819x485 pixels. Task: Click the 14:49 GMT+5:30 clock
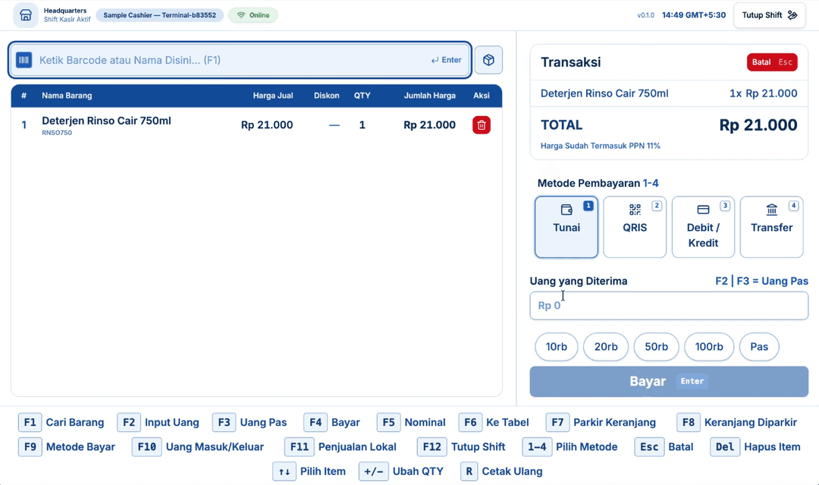(694, 15)
